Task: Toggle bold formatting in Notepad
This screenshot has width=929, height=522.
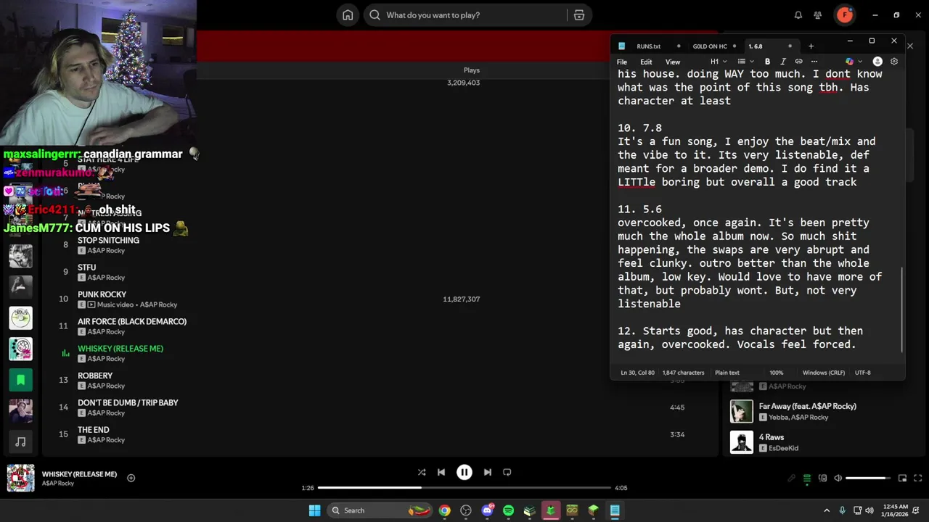Action: pos(767,62)
